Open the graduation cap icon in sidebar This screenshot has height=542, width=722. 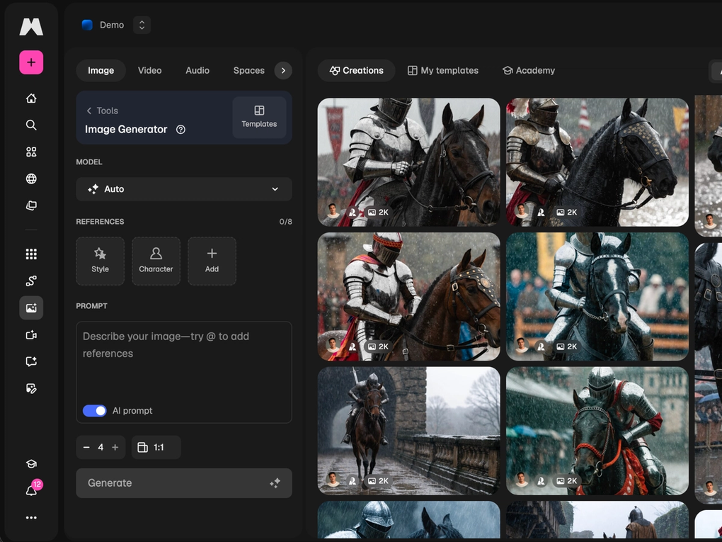[31, 463]
